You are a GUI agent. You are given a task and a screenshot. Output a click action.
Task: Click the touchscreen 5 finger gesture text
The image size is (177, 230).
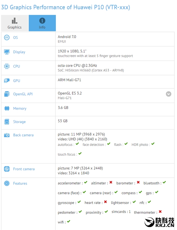pos(95,56)
